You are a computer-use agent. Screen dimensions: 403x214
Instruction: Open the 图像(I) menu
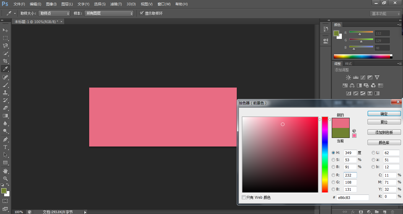click(x=51, y=4)
